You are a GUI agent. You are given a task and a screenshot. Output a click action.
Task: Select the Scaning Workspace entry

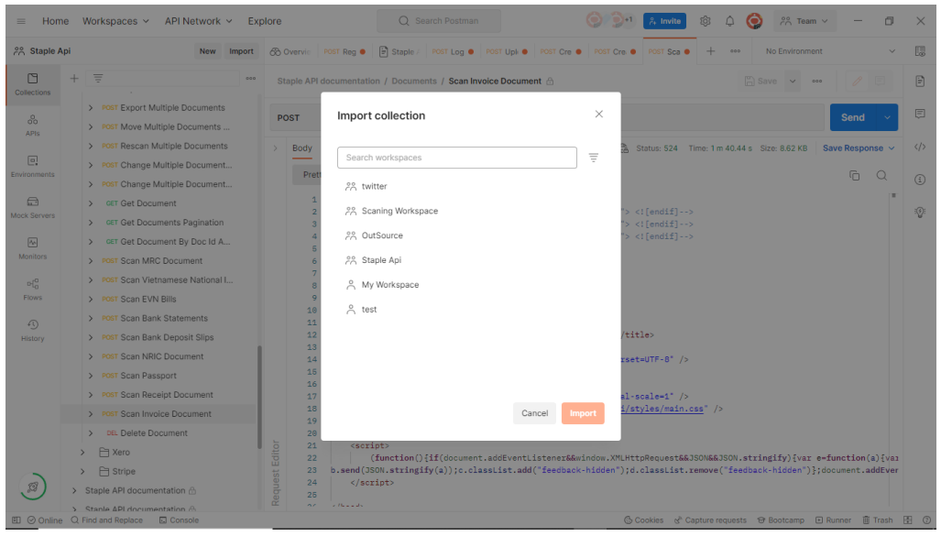pyautogui.click(x=399, y=212)
